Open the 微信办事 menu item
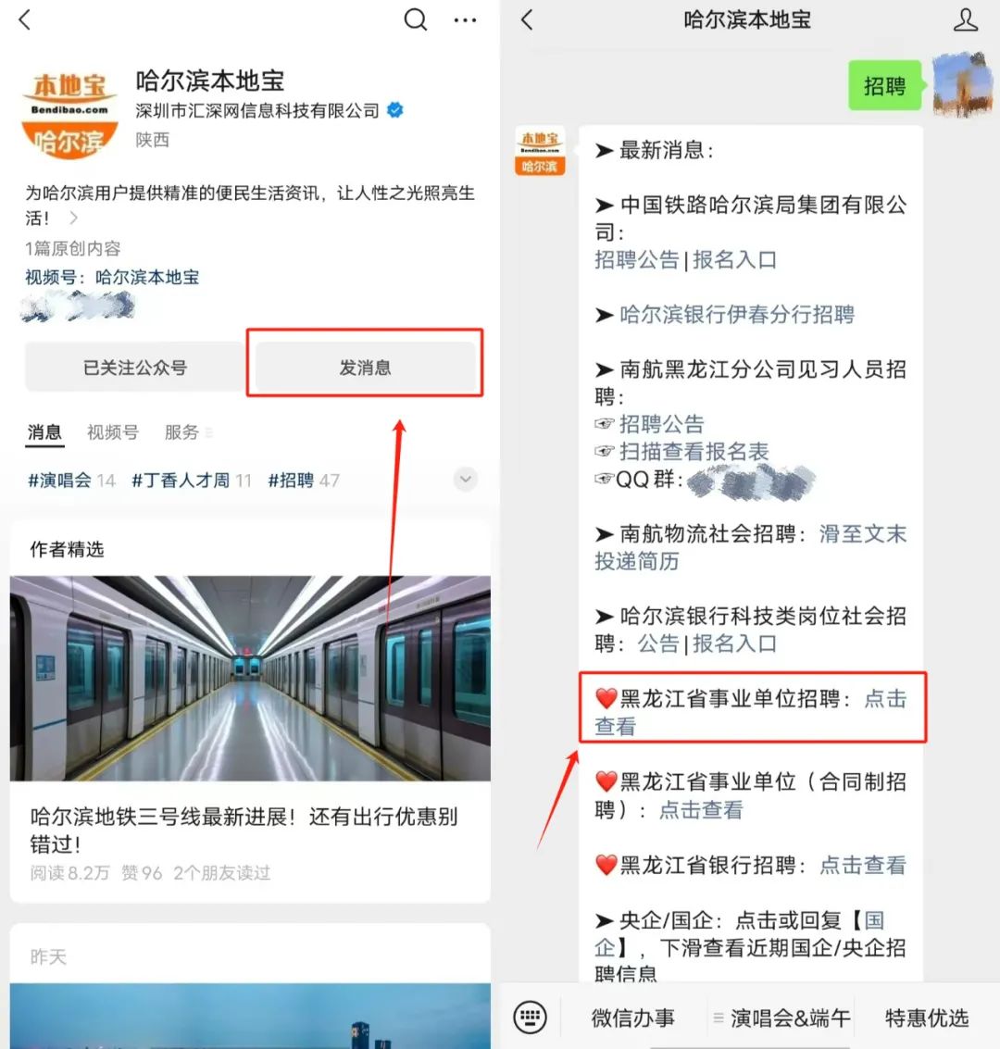1000x1049 pixels. tap(632, 1018)
